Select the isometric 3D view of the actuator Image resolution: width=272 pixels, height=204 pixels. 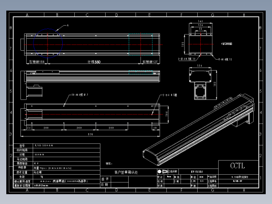click(198, 130)
